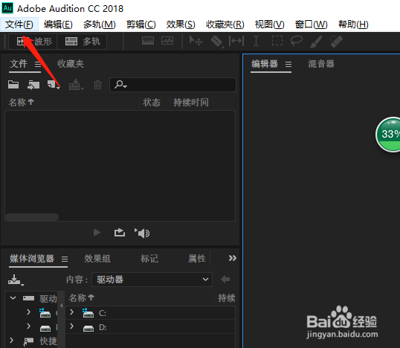
Task: Switch to 波形 waveform editor view
Action: click(x=33, y=42)
